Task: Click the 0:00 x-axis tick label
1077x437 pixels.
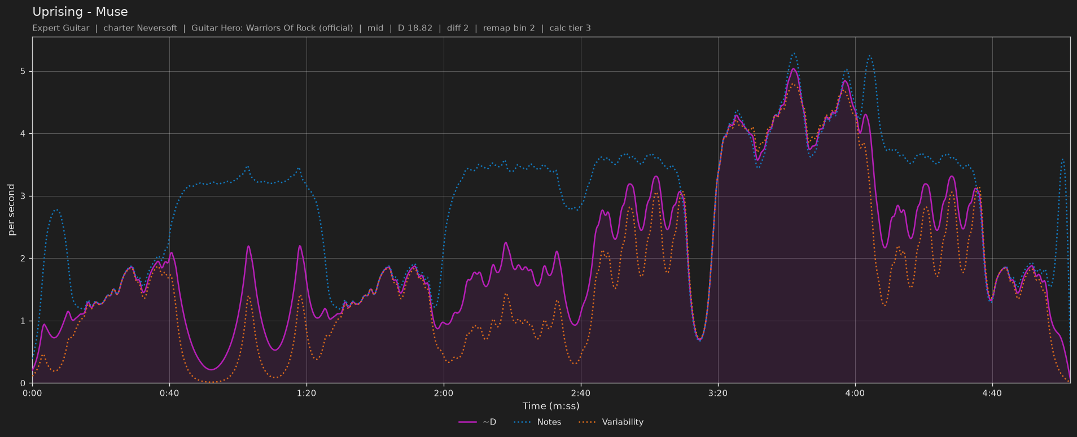Action: [32, 393]
